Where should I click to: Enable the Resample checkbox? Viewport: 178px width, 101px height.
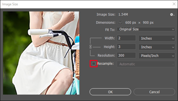pyautogui.click(x=94, y=64)
